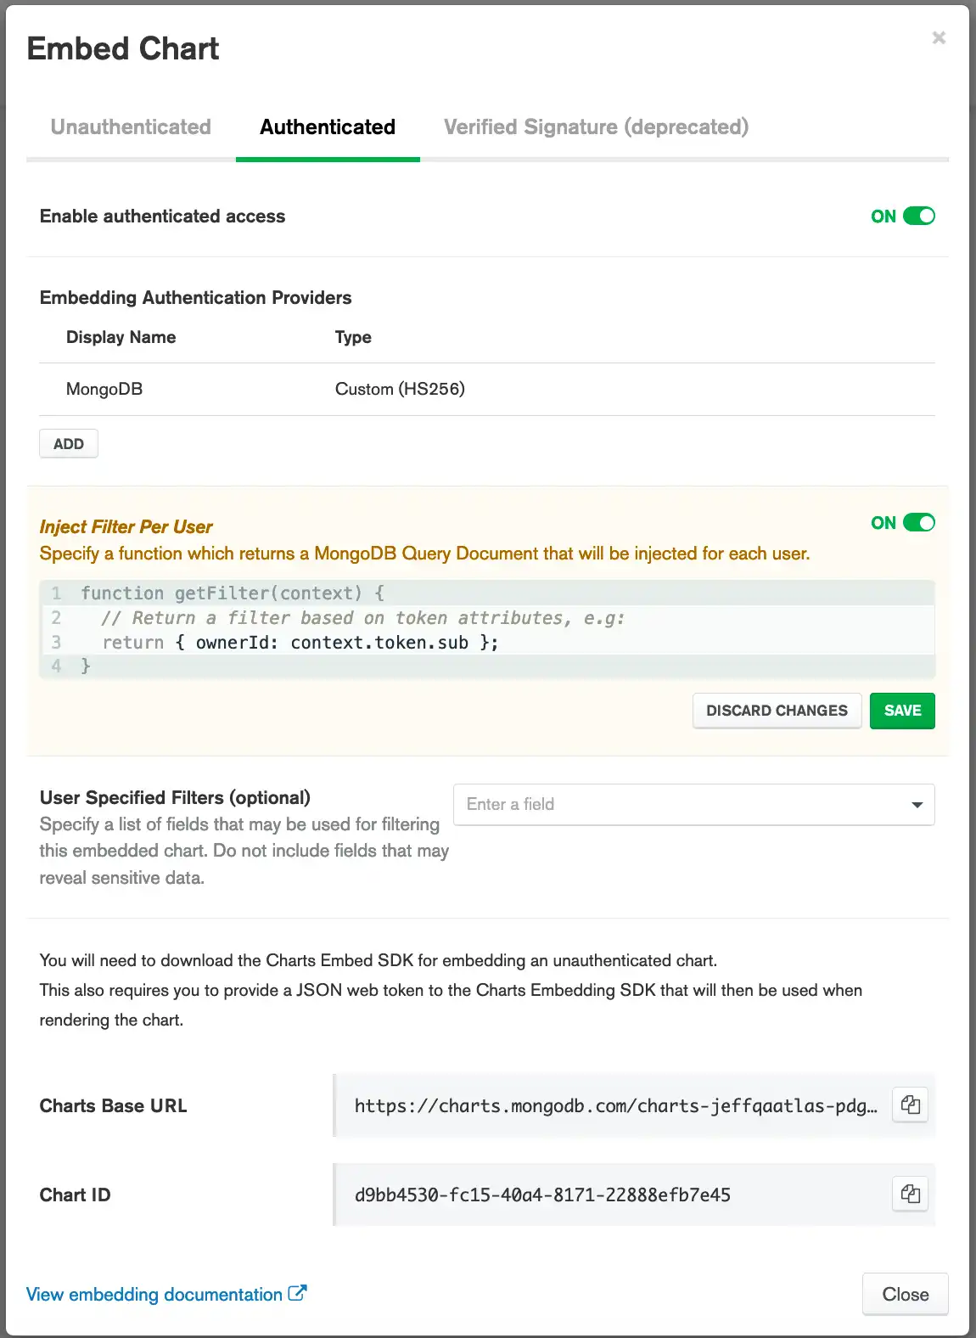Click the Enter a field input

679,805
